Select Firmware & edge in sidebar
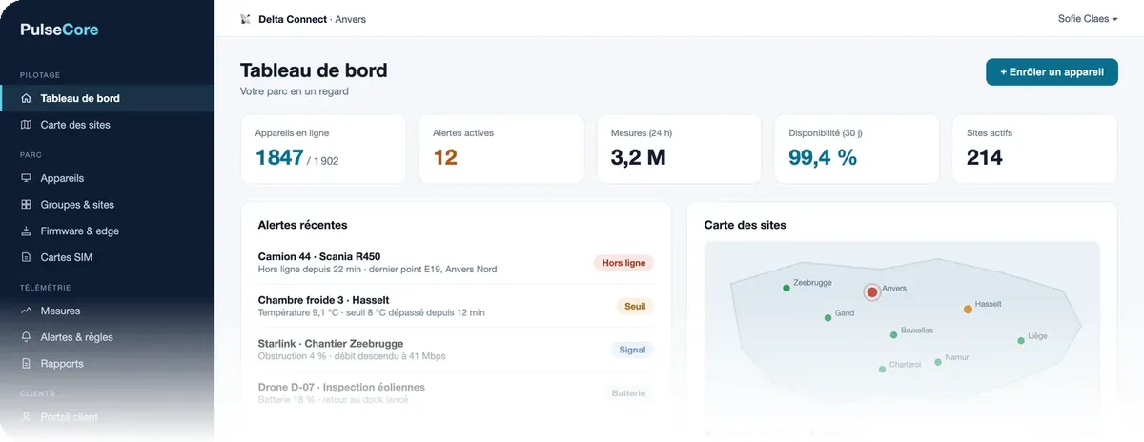Viewport: 1144px width, 442px height. point(107,231)
